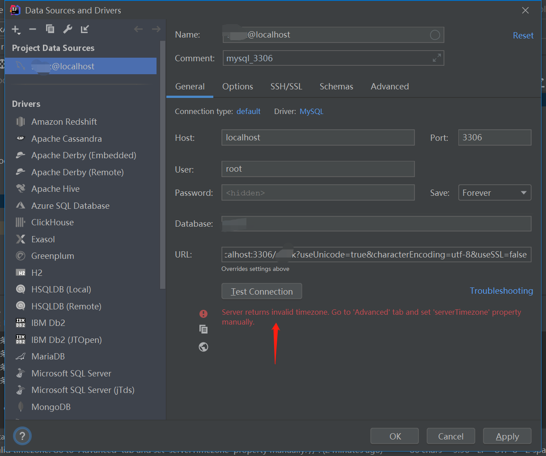Focus the Database field
546x456 pixels.
pyautogui.click(x=377, y=224)
